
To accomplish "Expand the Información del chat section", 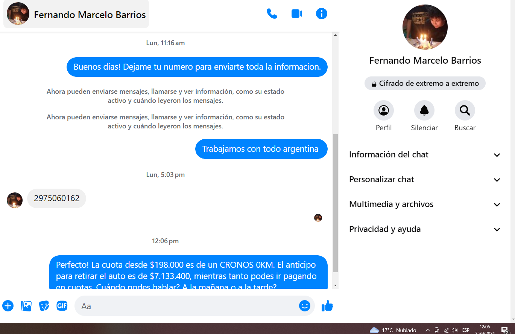I will (x=425, y=155).
